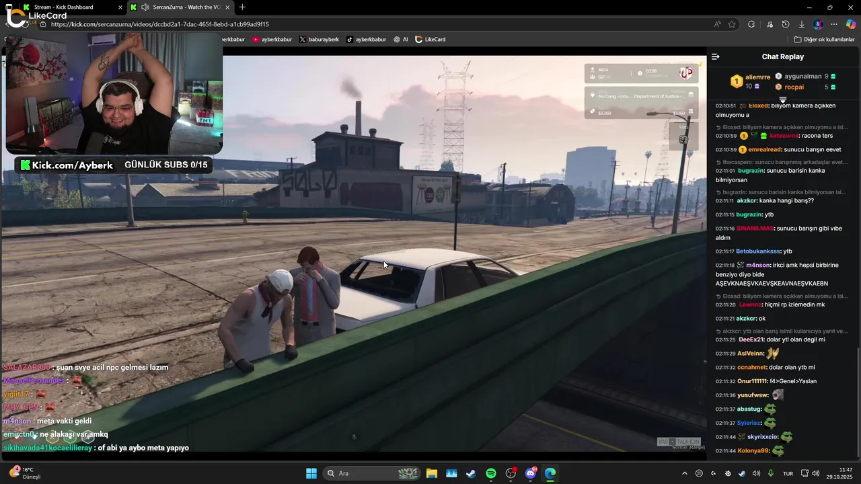
Task: Open the X baburayberk bookmark
Action: [x=319, y=40]
